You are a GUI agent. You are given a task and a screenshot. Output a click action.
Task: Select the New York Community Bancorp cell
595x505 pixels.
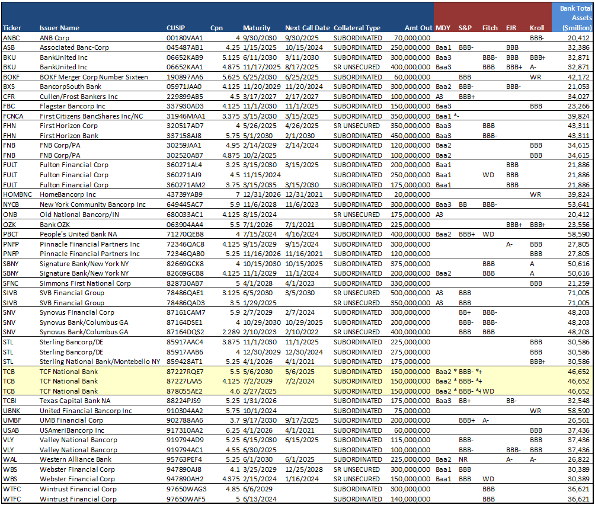point(92,204)
